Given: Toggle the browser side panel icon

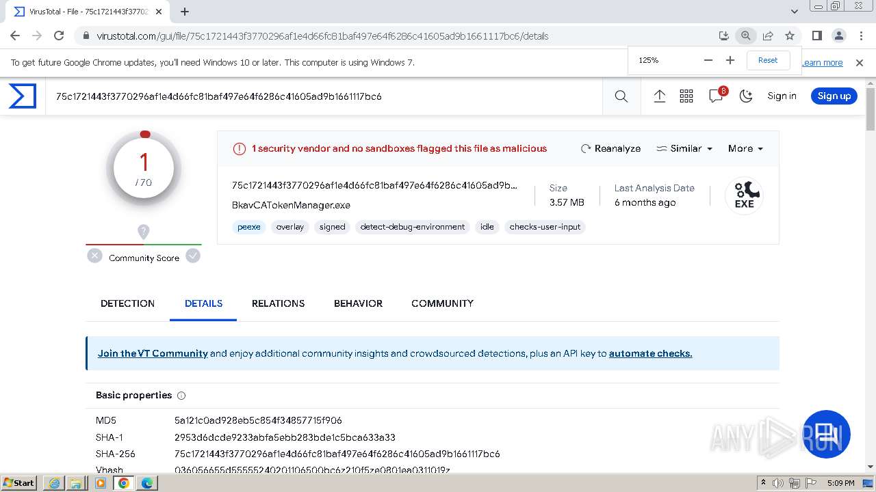Looking at the screenshot, I should point(817,36).
